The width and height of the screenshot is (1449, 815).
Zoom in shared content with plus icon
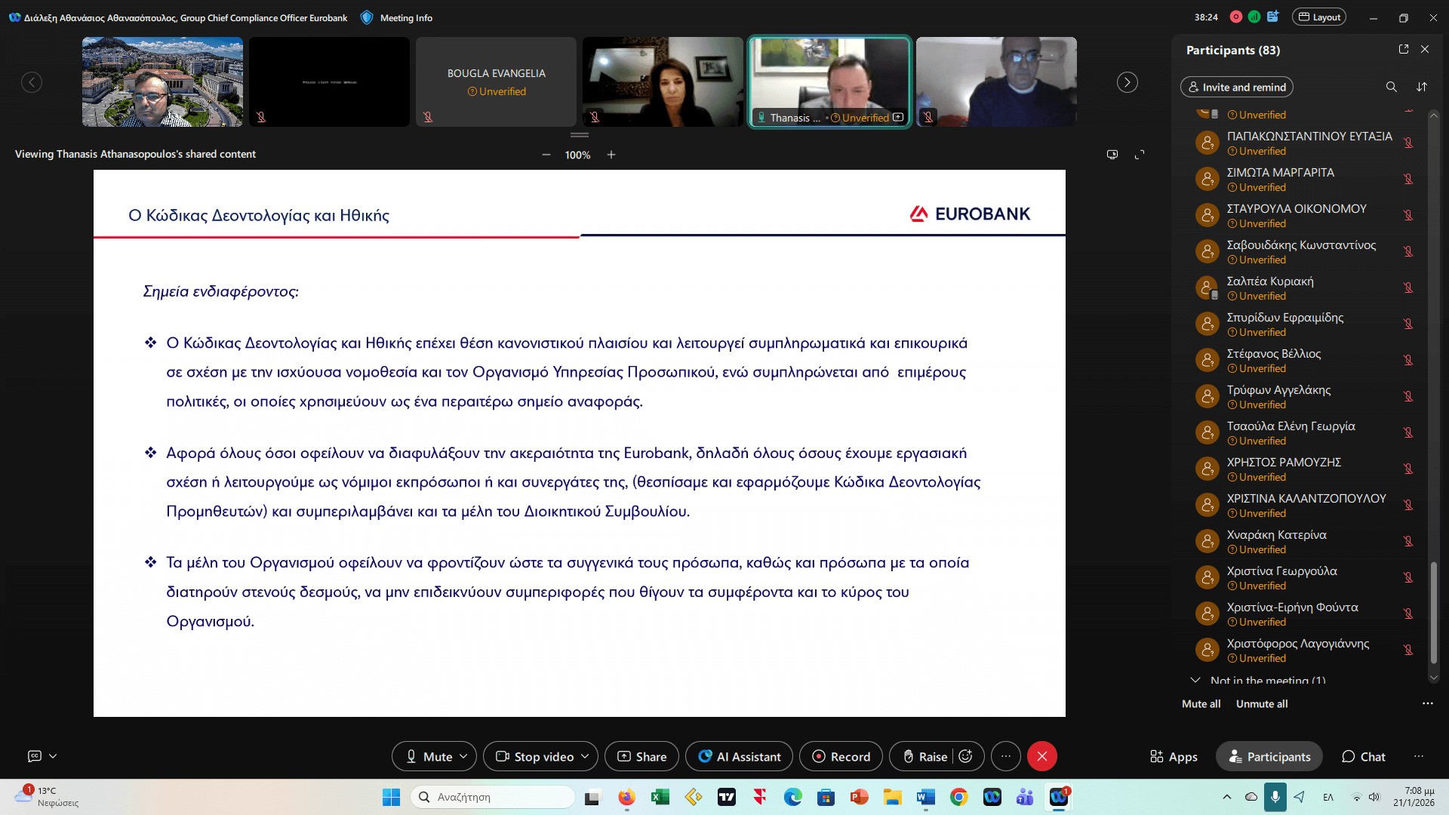point(611,155)
